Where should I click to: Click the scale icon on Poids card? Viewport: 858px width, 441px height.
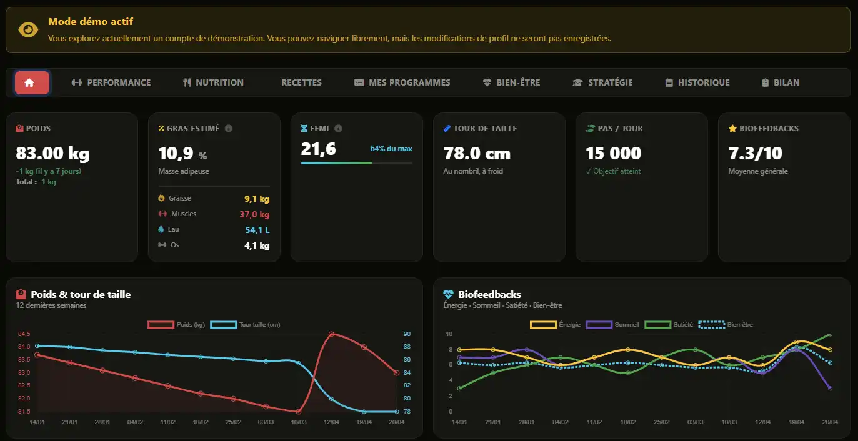[x=19, y=128]
